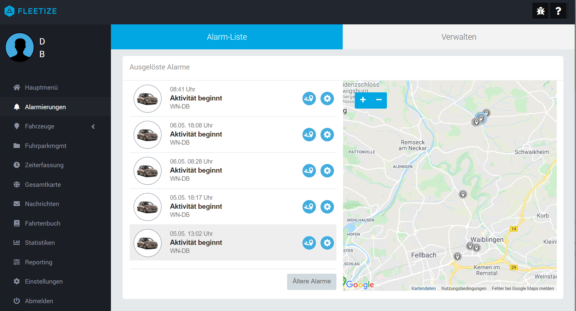This screenshot has height=311, width=576.
Task: Click car thumbnail of 08:41 Uhr alarm
Action: click(x=148, y=99)
